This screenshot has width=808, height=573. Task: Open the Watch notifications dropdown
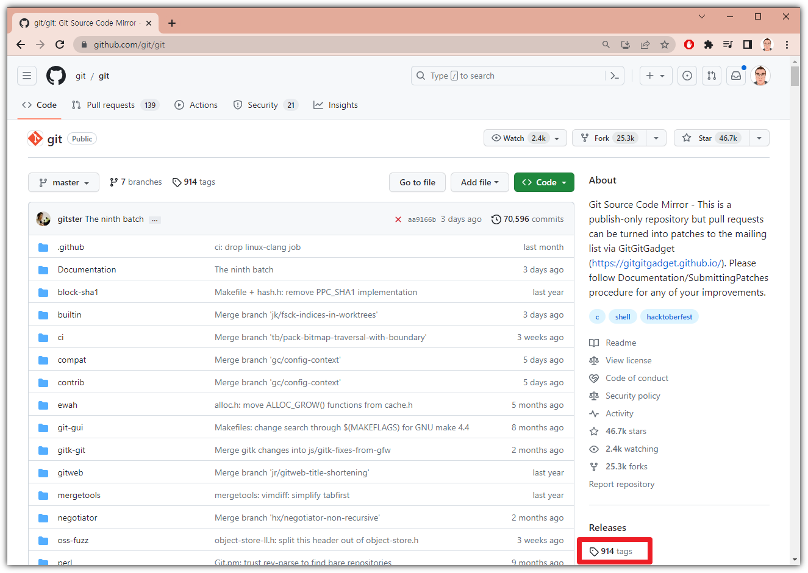(525, 138)
